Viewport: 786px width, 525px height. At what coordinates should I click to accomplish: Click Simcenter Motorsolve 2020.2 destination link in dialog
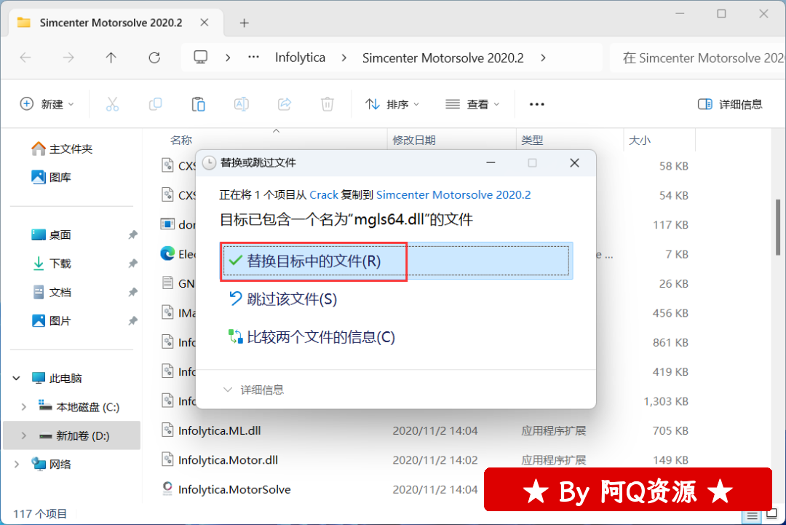tap(453, 194)
